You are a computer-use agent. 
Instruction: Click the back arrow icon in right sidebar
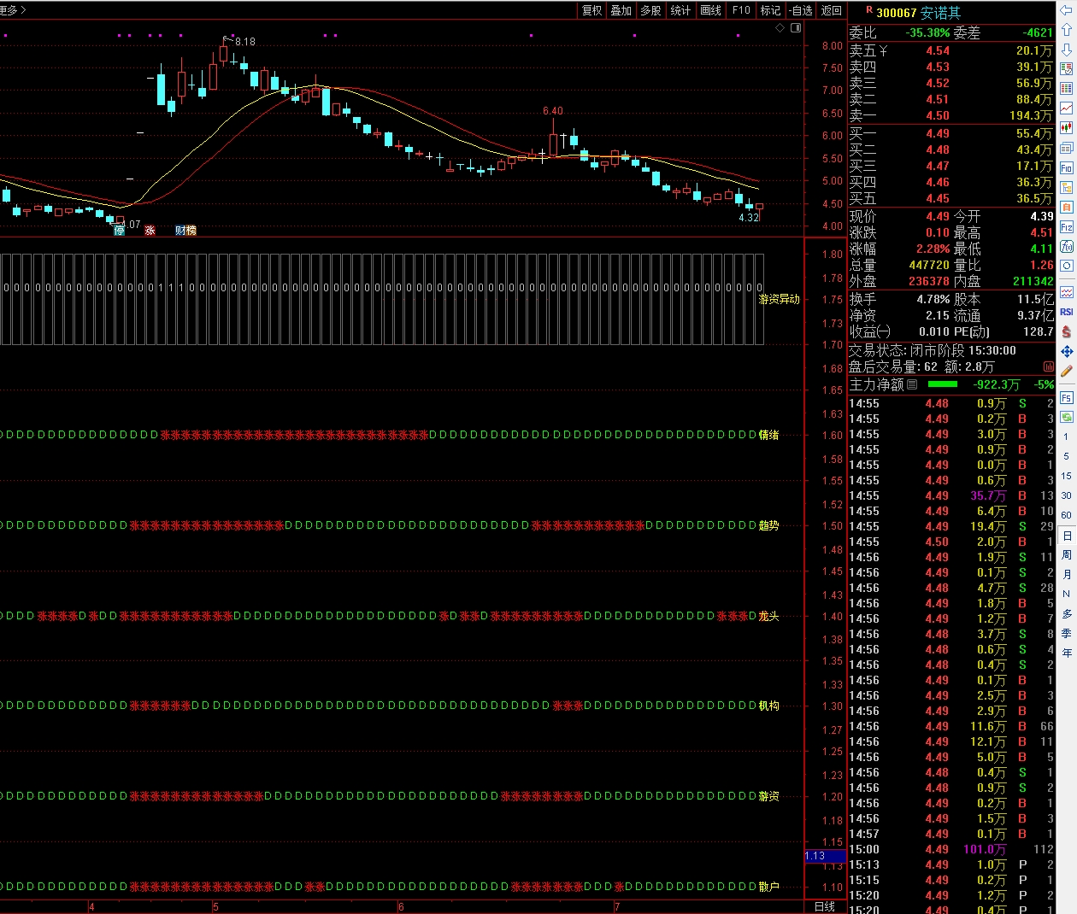pyautogui.click(x=1066, y=9)
